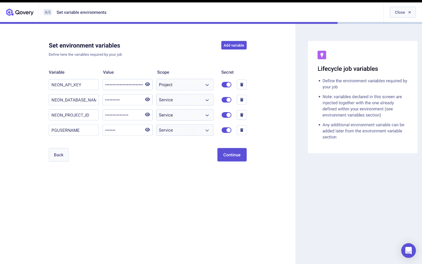Open the chat support bubble
Image resolution: width=422 pixels, height=264 pixels.
coord(408,250)
